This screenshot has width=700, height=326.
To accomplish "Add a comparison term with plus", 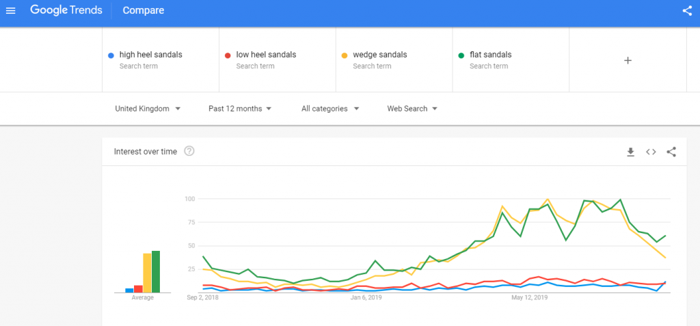I will 628,60.
